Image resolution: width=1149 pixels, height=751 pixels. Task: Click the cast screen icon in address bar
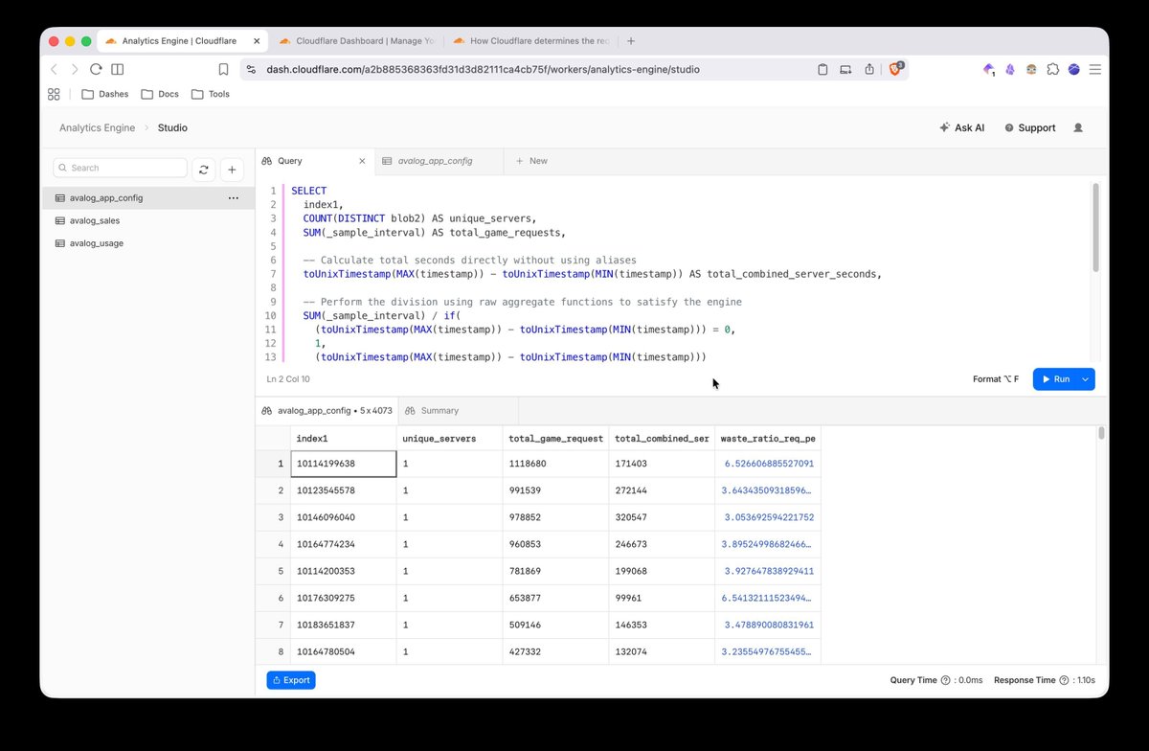(x=845, y=69)
